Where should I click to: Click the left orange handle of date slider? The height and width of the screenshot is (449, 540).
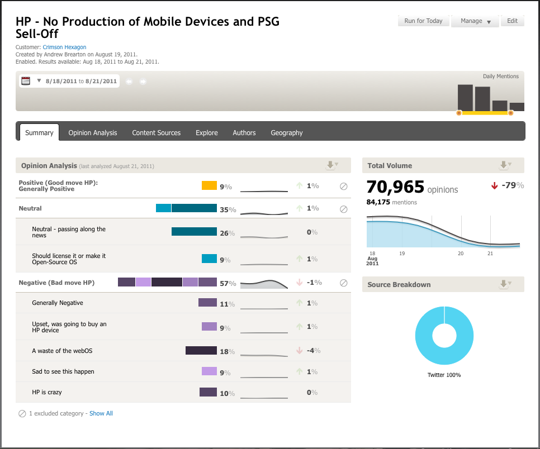pos(459,113)
